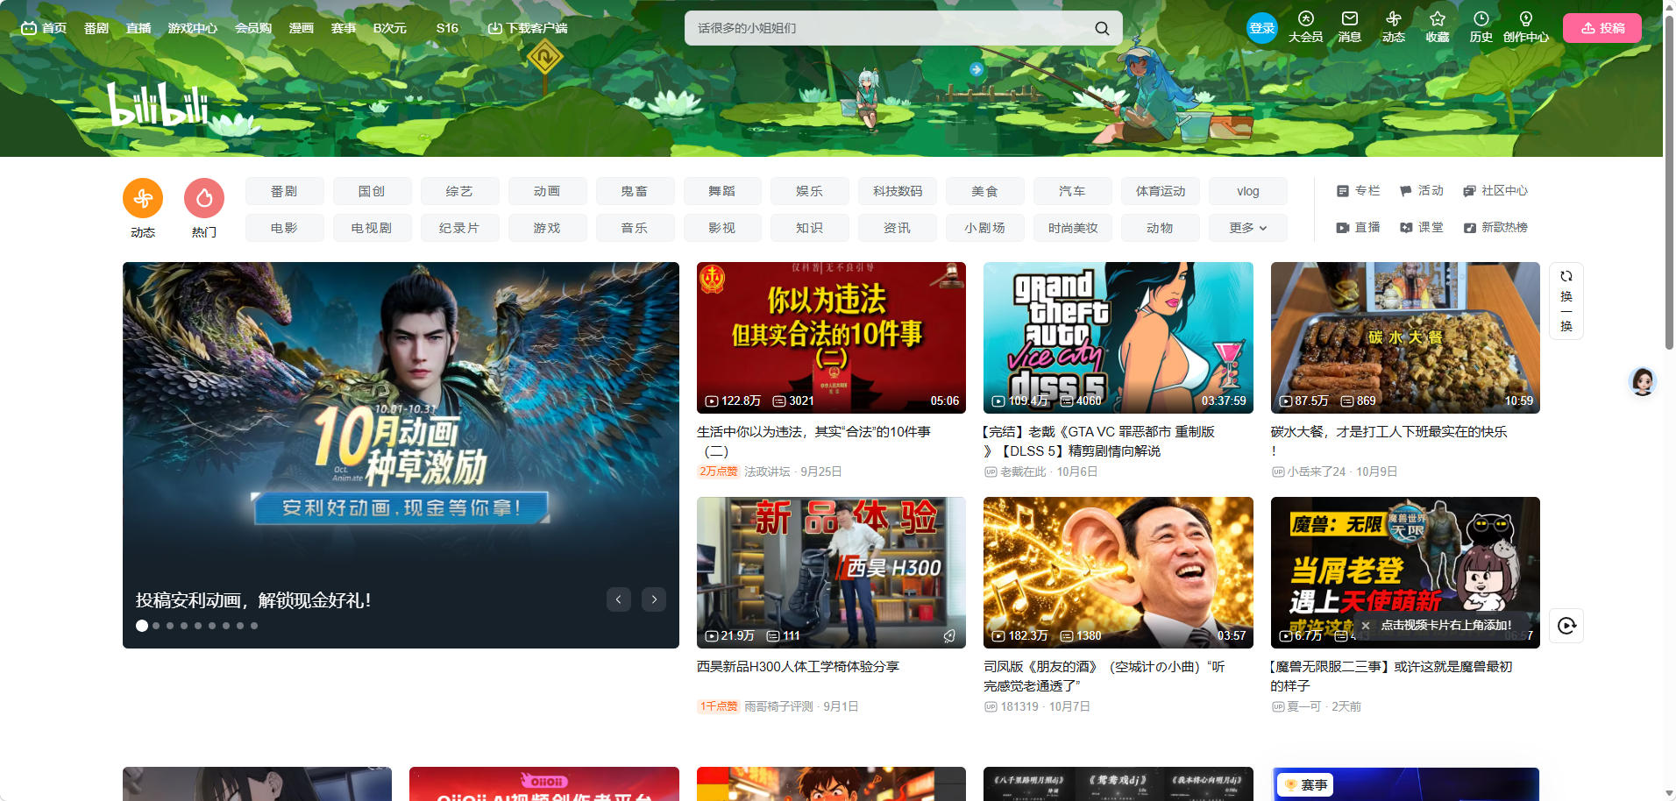Dismiss the 点击视频卡片右上角添加 tooltip
Screen dimensions: 1676x801
tap(1366, 626)
